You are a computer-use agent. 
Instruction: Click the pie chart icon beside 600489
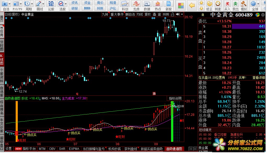tap(258, 15)
